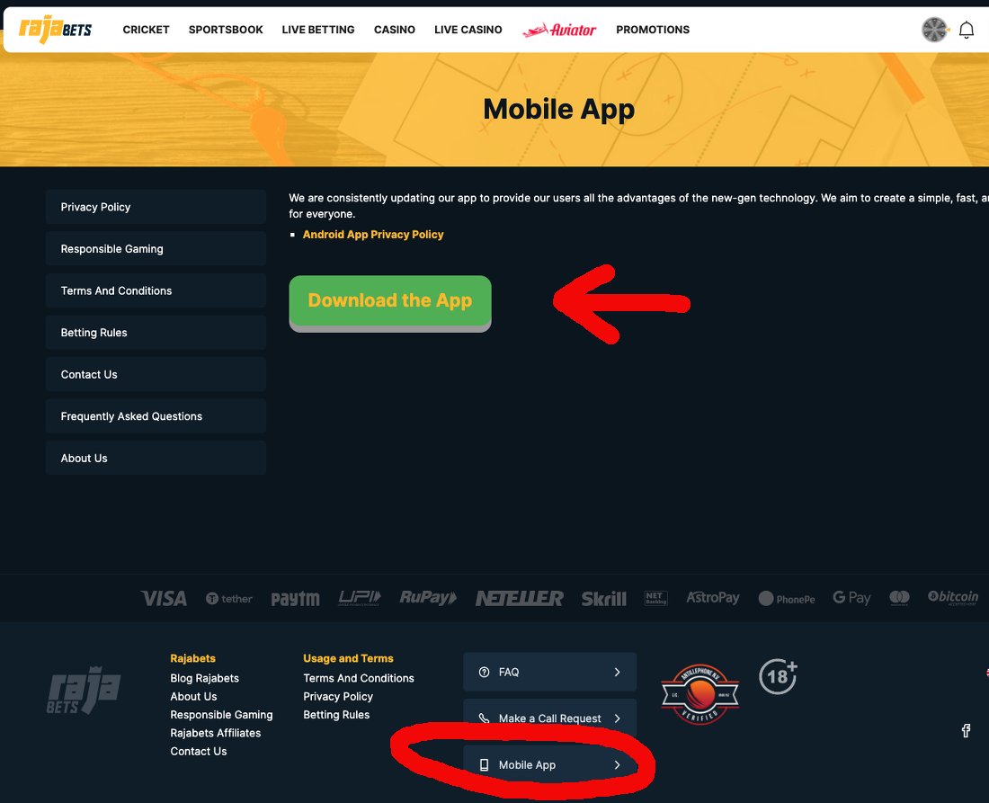
Task: Open Betting Rules footer link
Action: (x=336, y=715)
